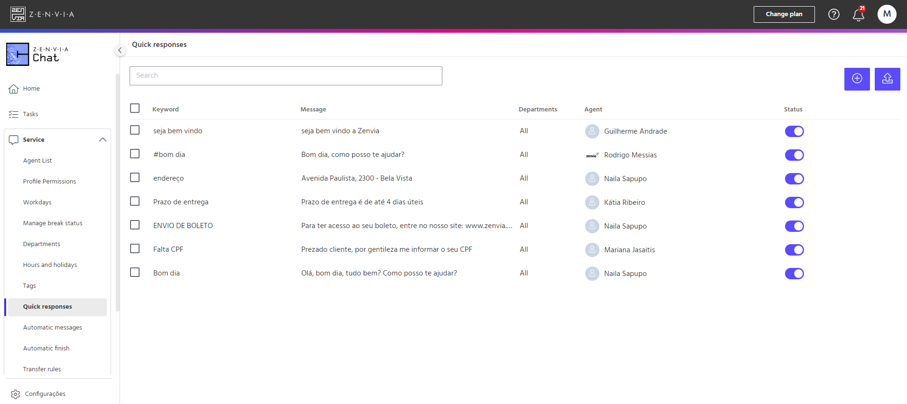Screen dimensions: 907x404
Task: Tick the select-all checkbox in the table header
Action: 135,108
